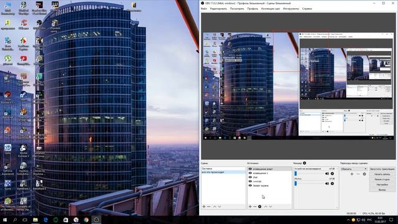398x224 pixels.
Task: Select the 'Захват экрана' source row
Action: coord(270,185)
